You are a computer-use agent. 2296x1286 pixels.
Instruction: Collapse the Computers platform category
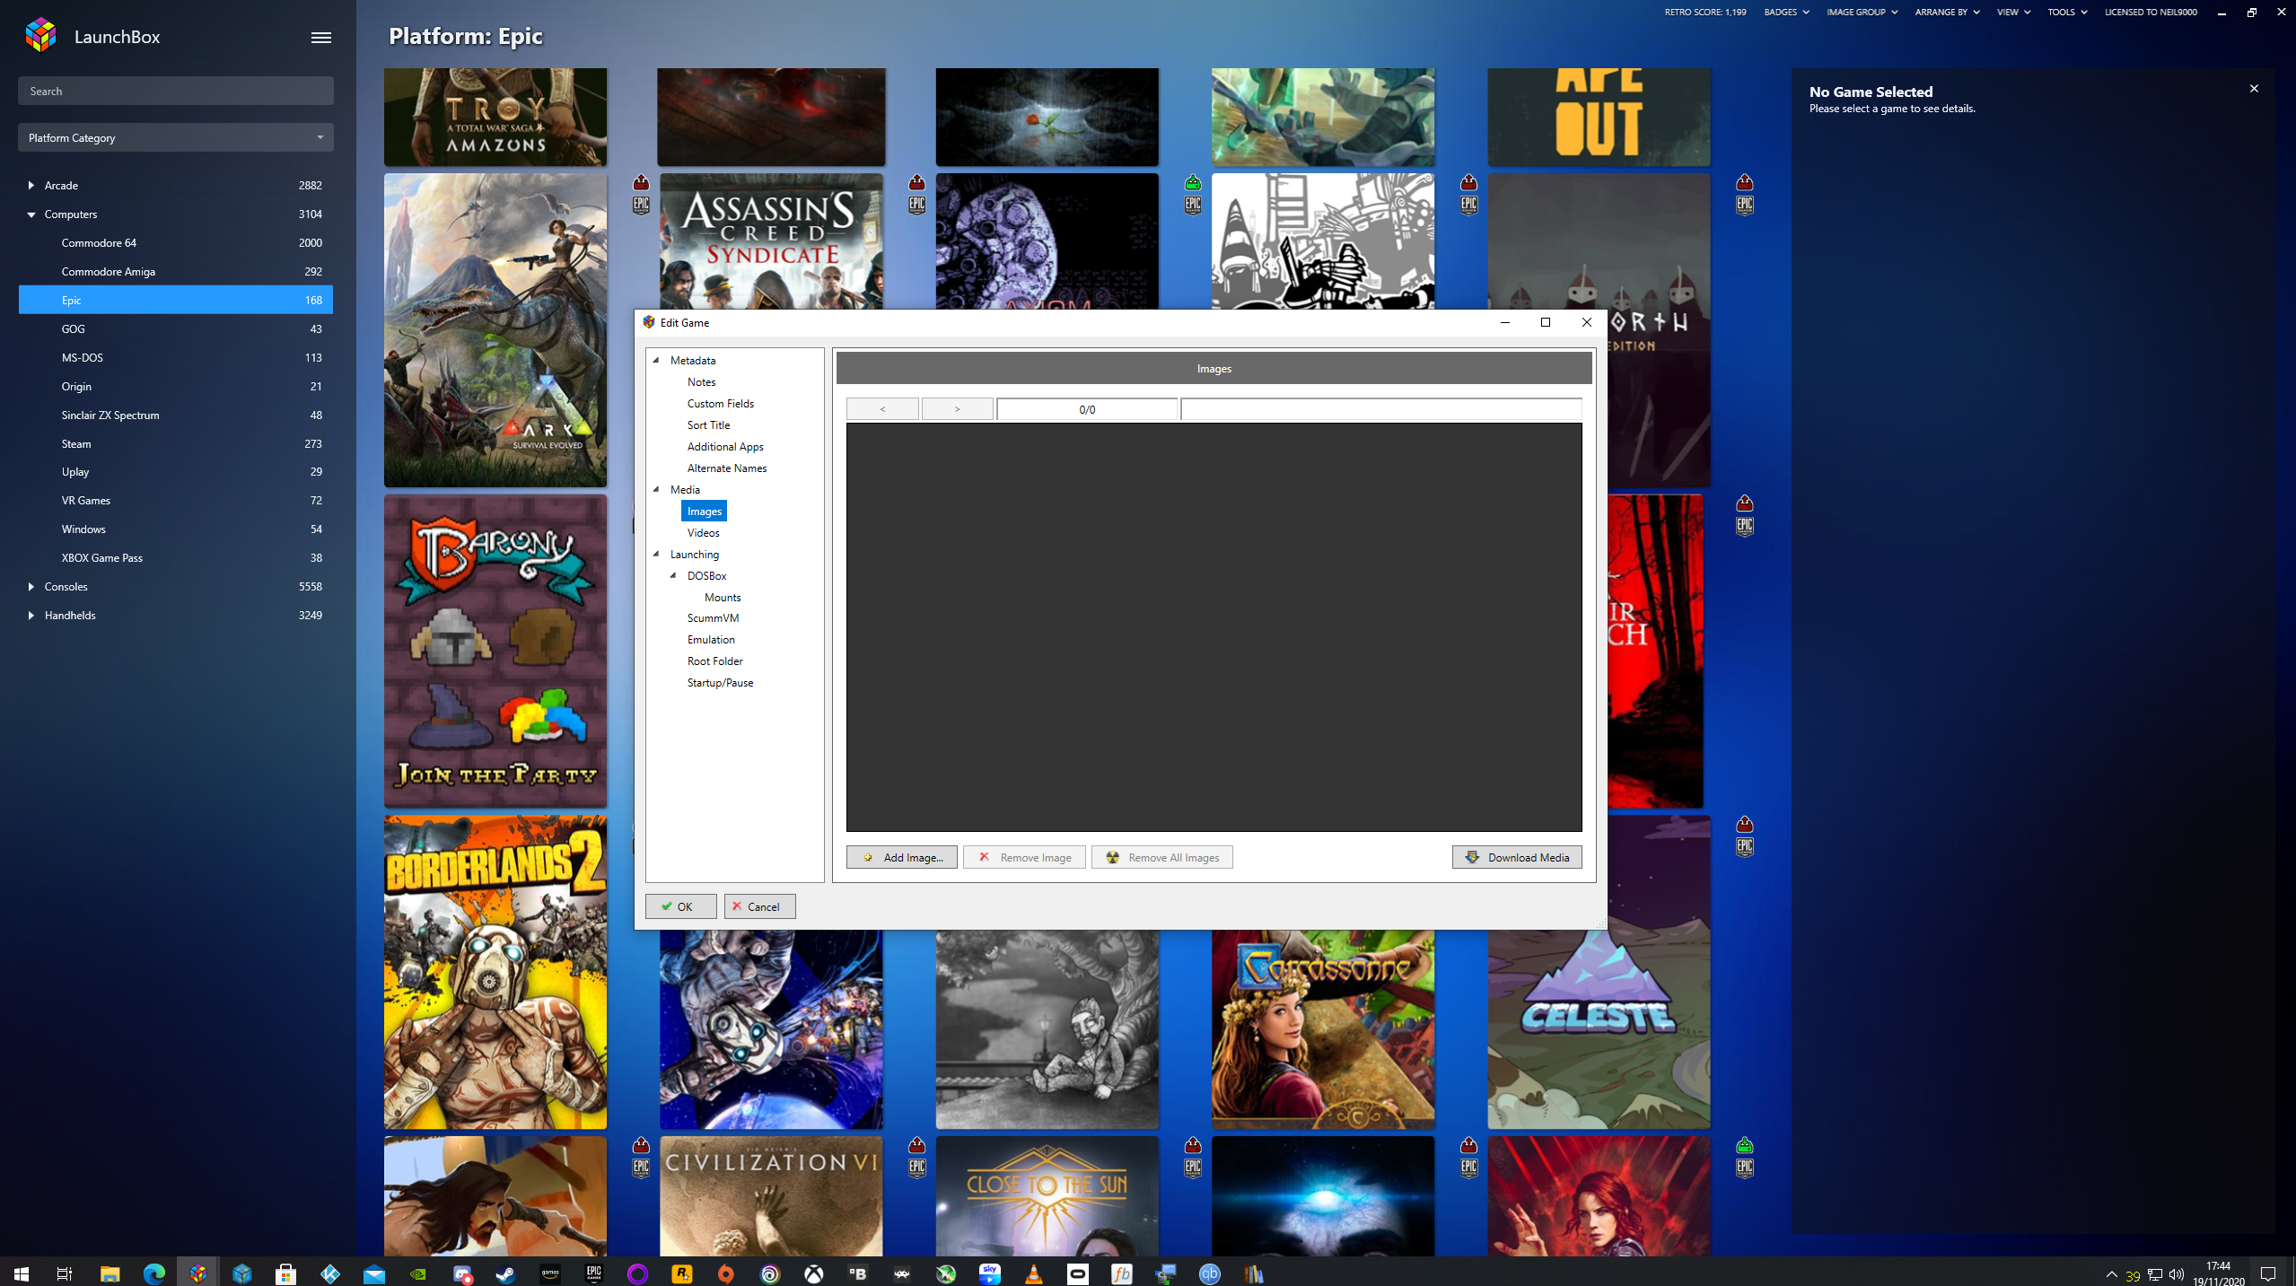point(31,214)
